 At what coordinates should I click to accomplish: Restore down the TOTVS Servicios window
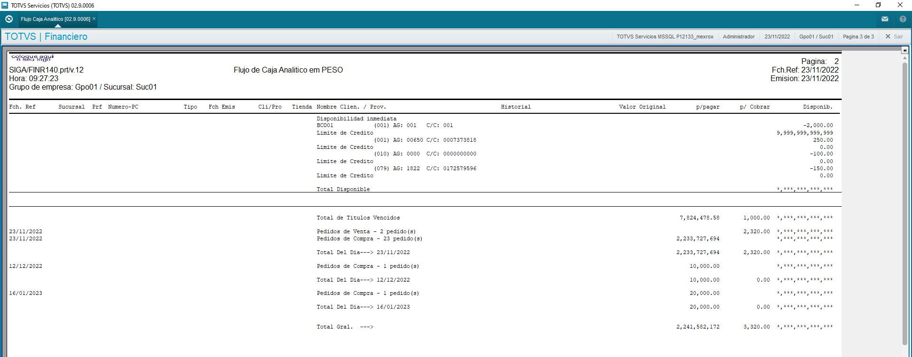878,5
